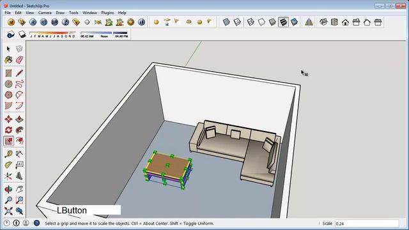Select the Line pencil tool
This screenshot has width=409, height=230.
click(x=19, y=73)
